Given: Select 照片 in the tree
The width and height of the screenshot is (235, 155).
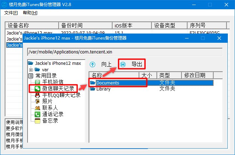Looking at the screenshot, I should (x=47, y=102).
